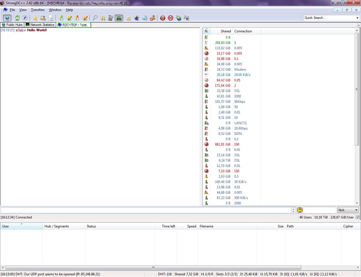Sort transfers by User column header
The height and width of the screenshot is (277, 361).
click(x=21, y=226)
